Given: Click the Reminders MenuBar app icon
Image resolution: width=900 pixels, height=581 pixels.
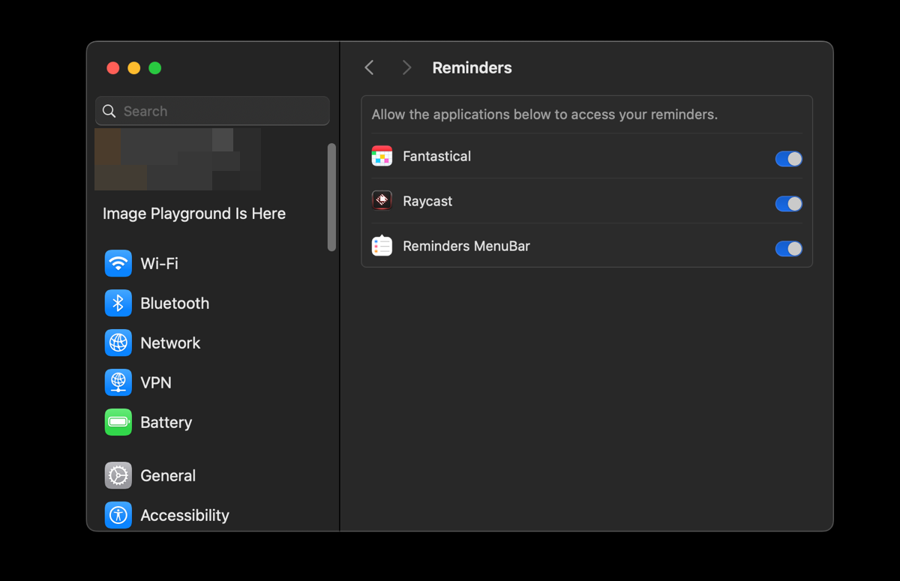Looking at the screenshot, I should [382, 246].
